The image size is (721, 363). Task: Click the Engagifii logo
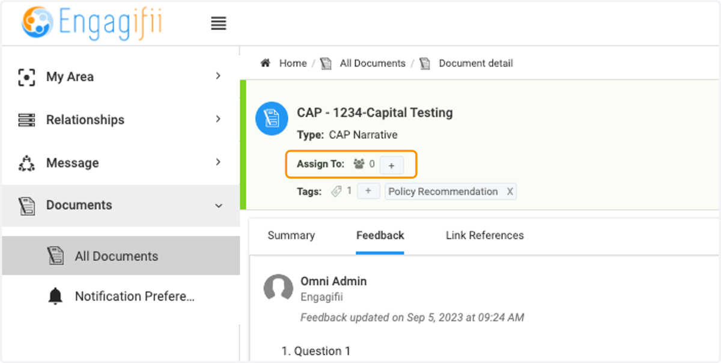[92, 23]
